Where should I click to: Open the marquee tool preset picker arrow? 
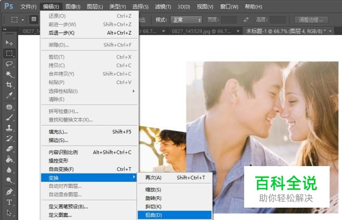click(x=23, y=20)
